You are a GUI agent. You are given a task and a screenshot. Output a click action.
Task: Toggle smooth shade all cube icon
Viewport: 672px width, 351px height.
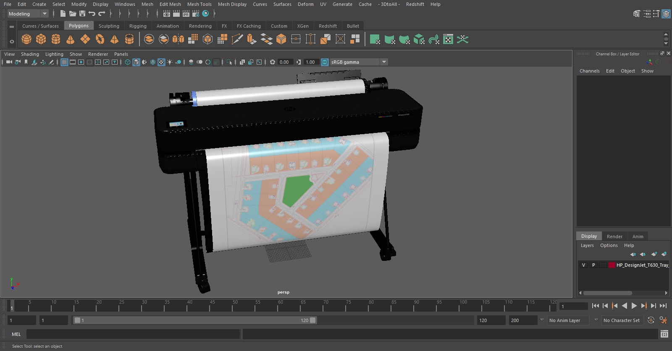pyautogui.click(x=136, y=62)
